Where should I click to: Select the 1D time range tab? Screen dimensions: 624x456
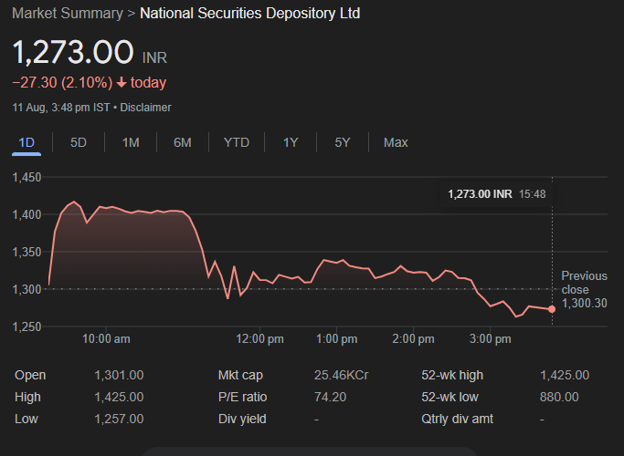pyautogui.click(x=26, y=142)
